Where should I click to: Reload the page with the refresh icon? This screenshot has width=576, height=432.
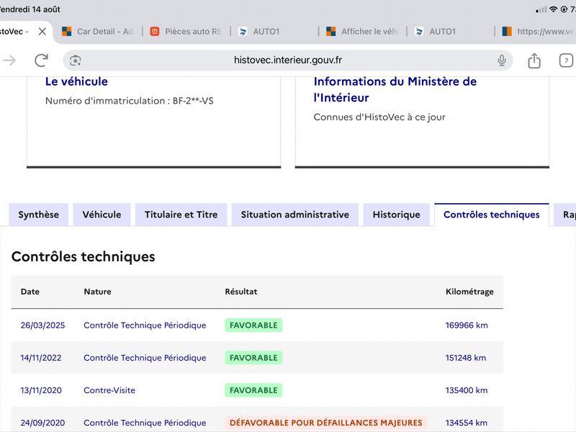[x=41, y=60]
